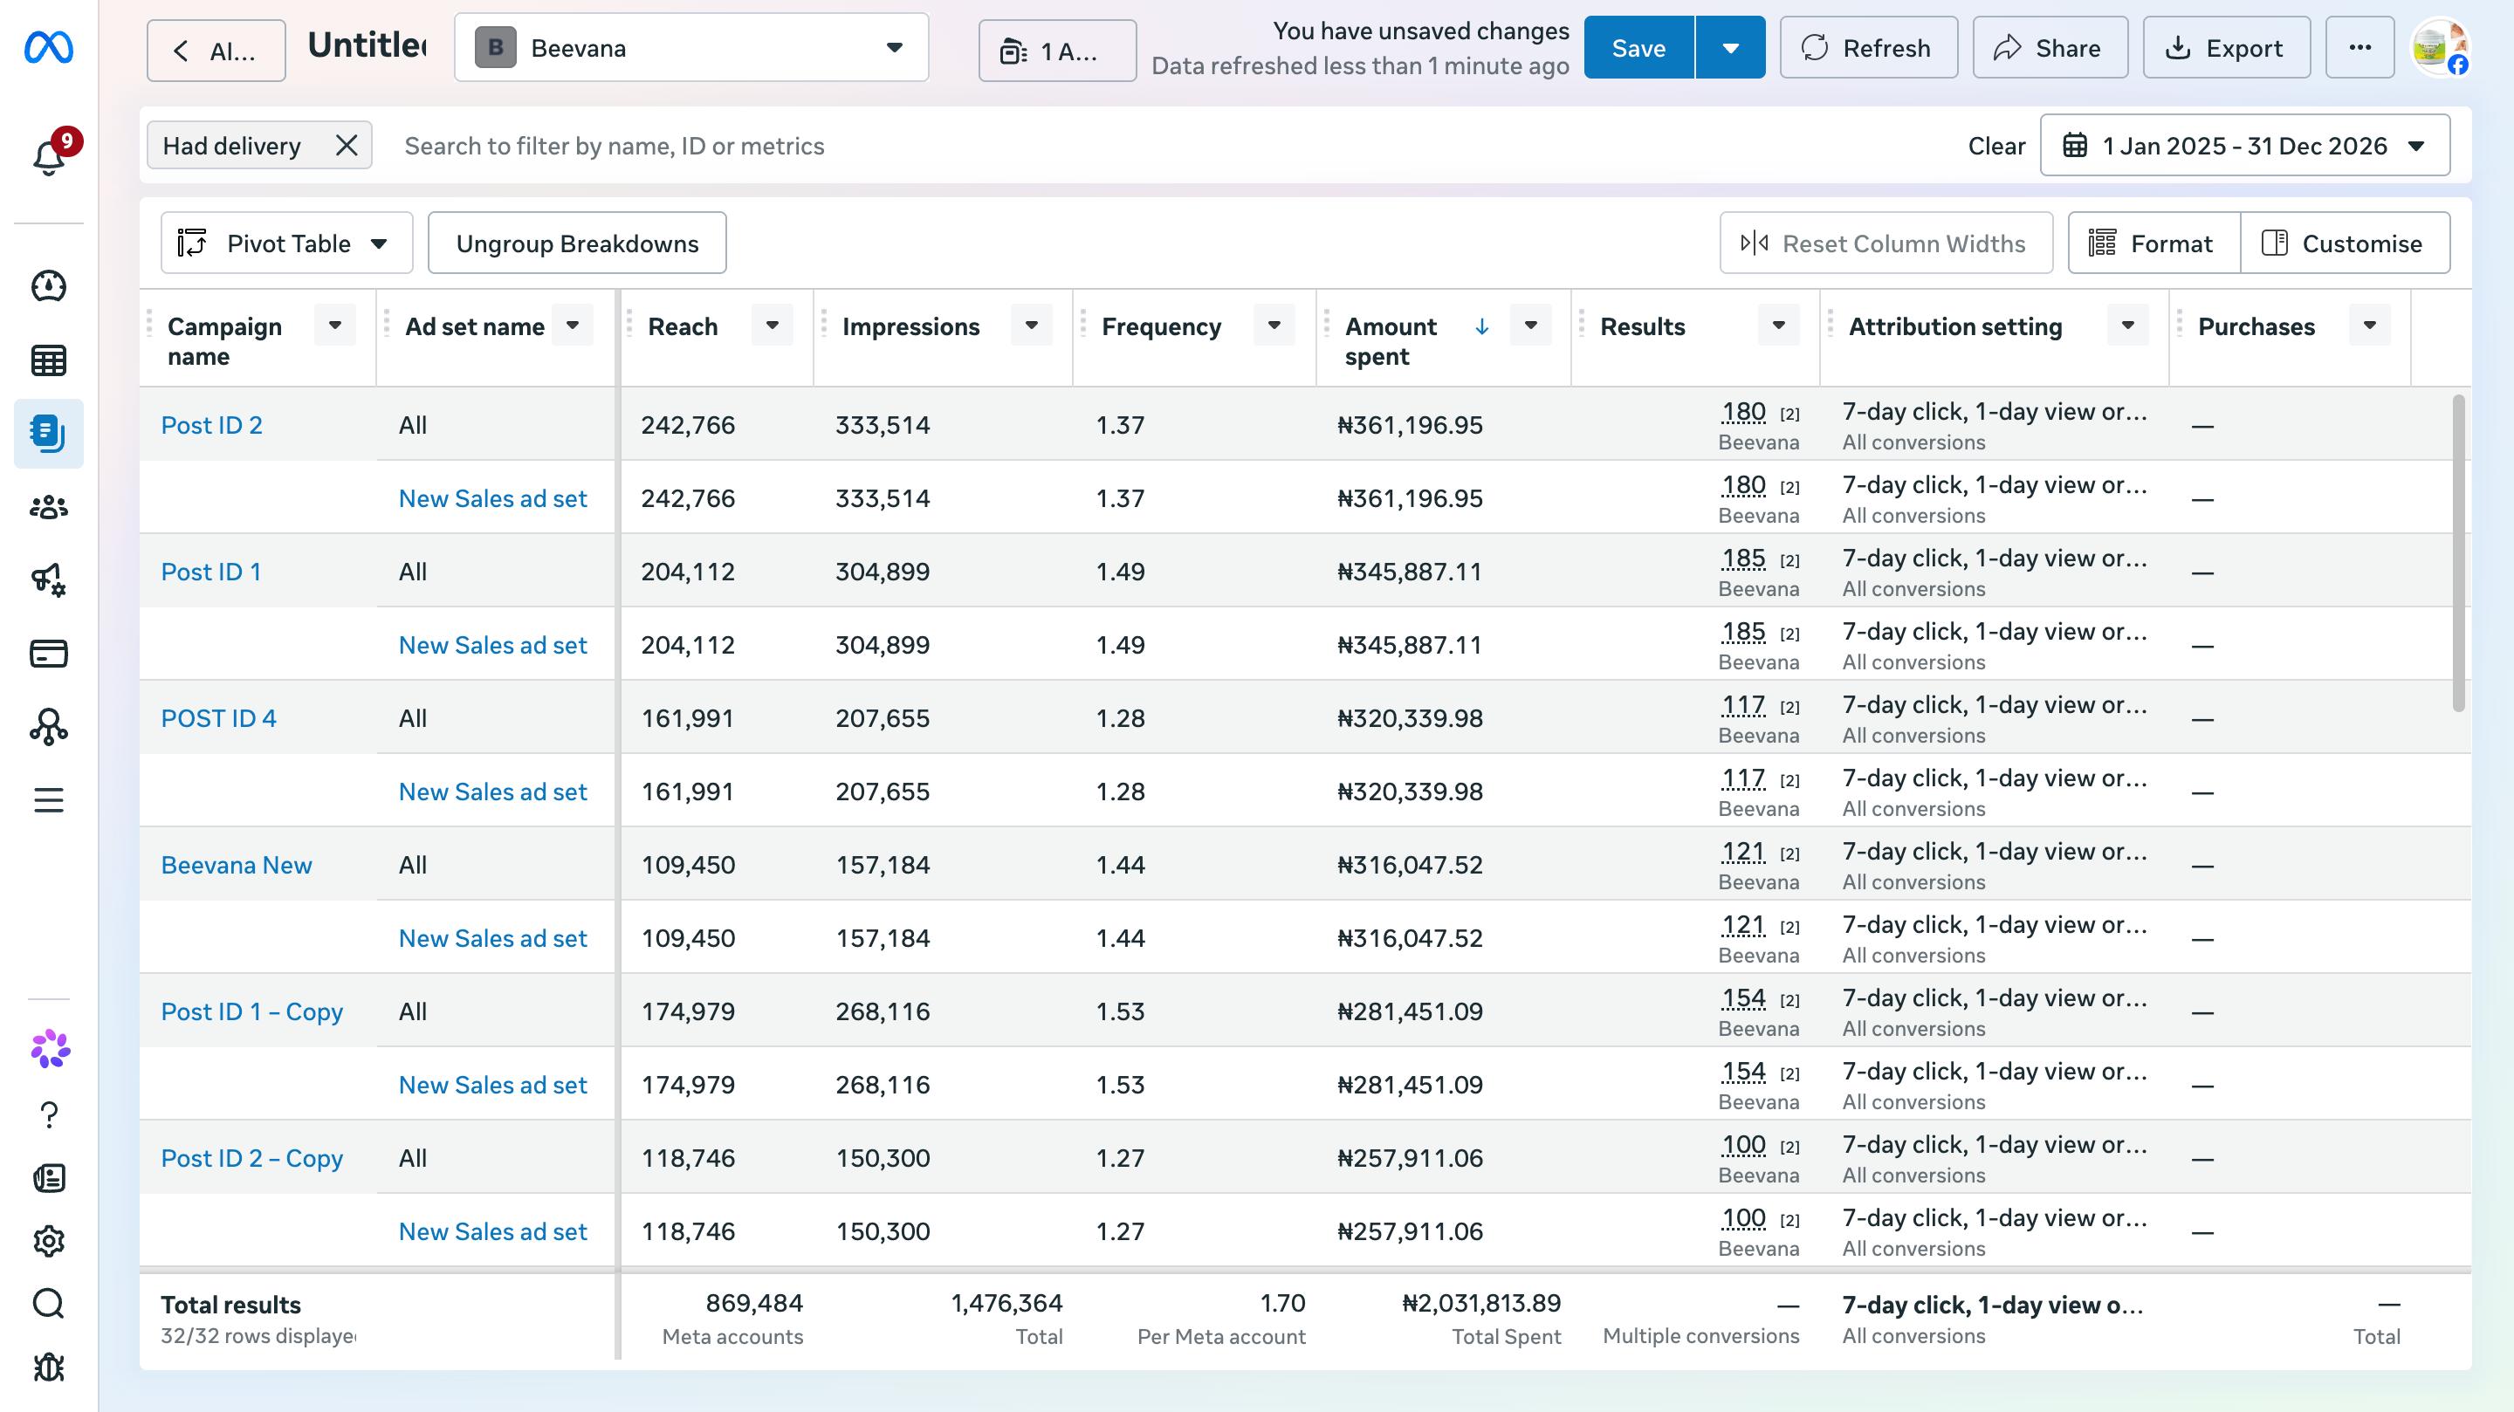This screenshot has height=1412, width=2514.
Task: Open Purchases column dropdown arrow
Action: 2370,325
